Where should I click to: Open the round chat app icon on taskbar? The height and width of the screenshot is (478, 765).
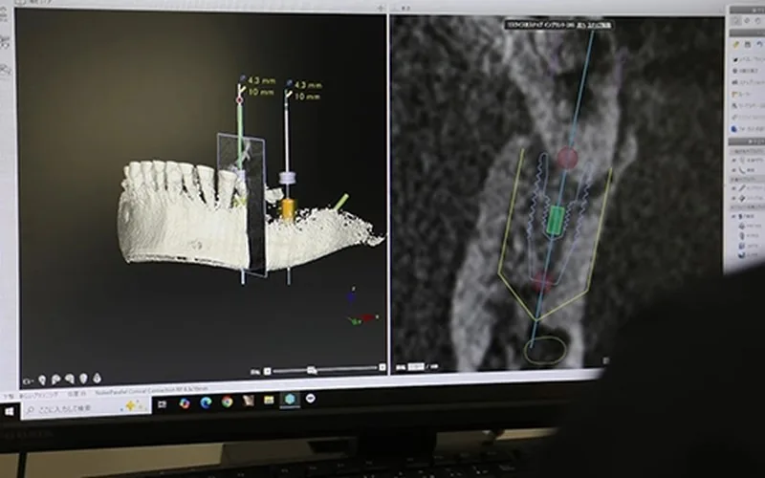(x=310, y=399)
